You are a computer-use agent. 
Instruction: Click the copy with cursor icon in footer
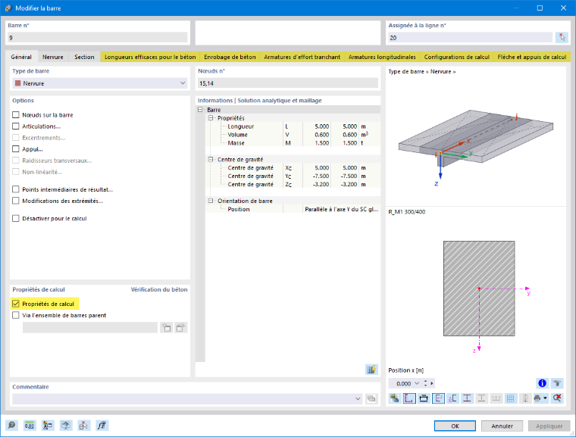click(x=84, y=425)
